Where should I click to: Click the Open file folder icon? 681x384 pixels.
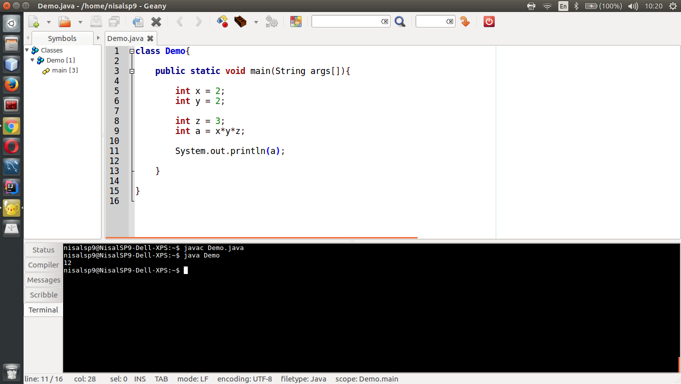[x=65, y=21]
